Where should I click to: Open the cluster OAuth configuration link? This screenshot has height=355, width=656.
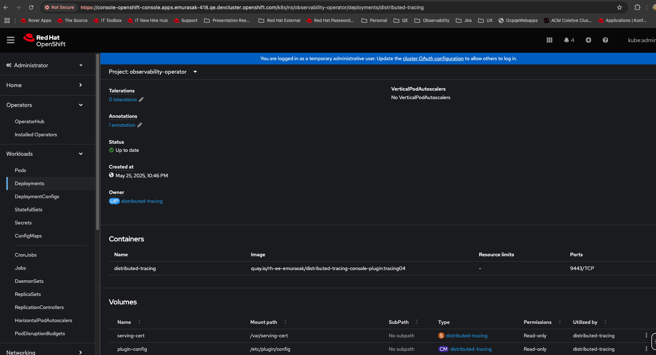pos(433,59)
